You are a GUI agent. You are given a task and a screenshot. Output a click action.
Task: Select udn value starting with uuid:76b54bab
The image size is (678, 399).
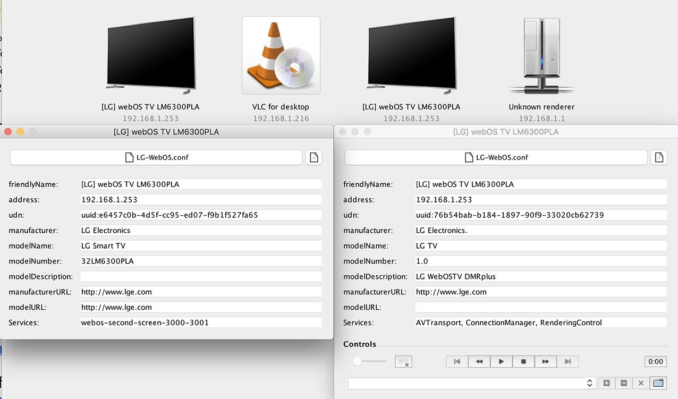tap(541, 215)
